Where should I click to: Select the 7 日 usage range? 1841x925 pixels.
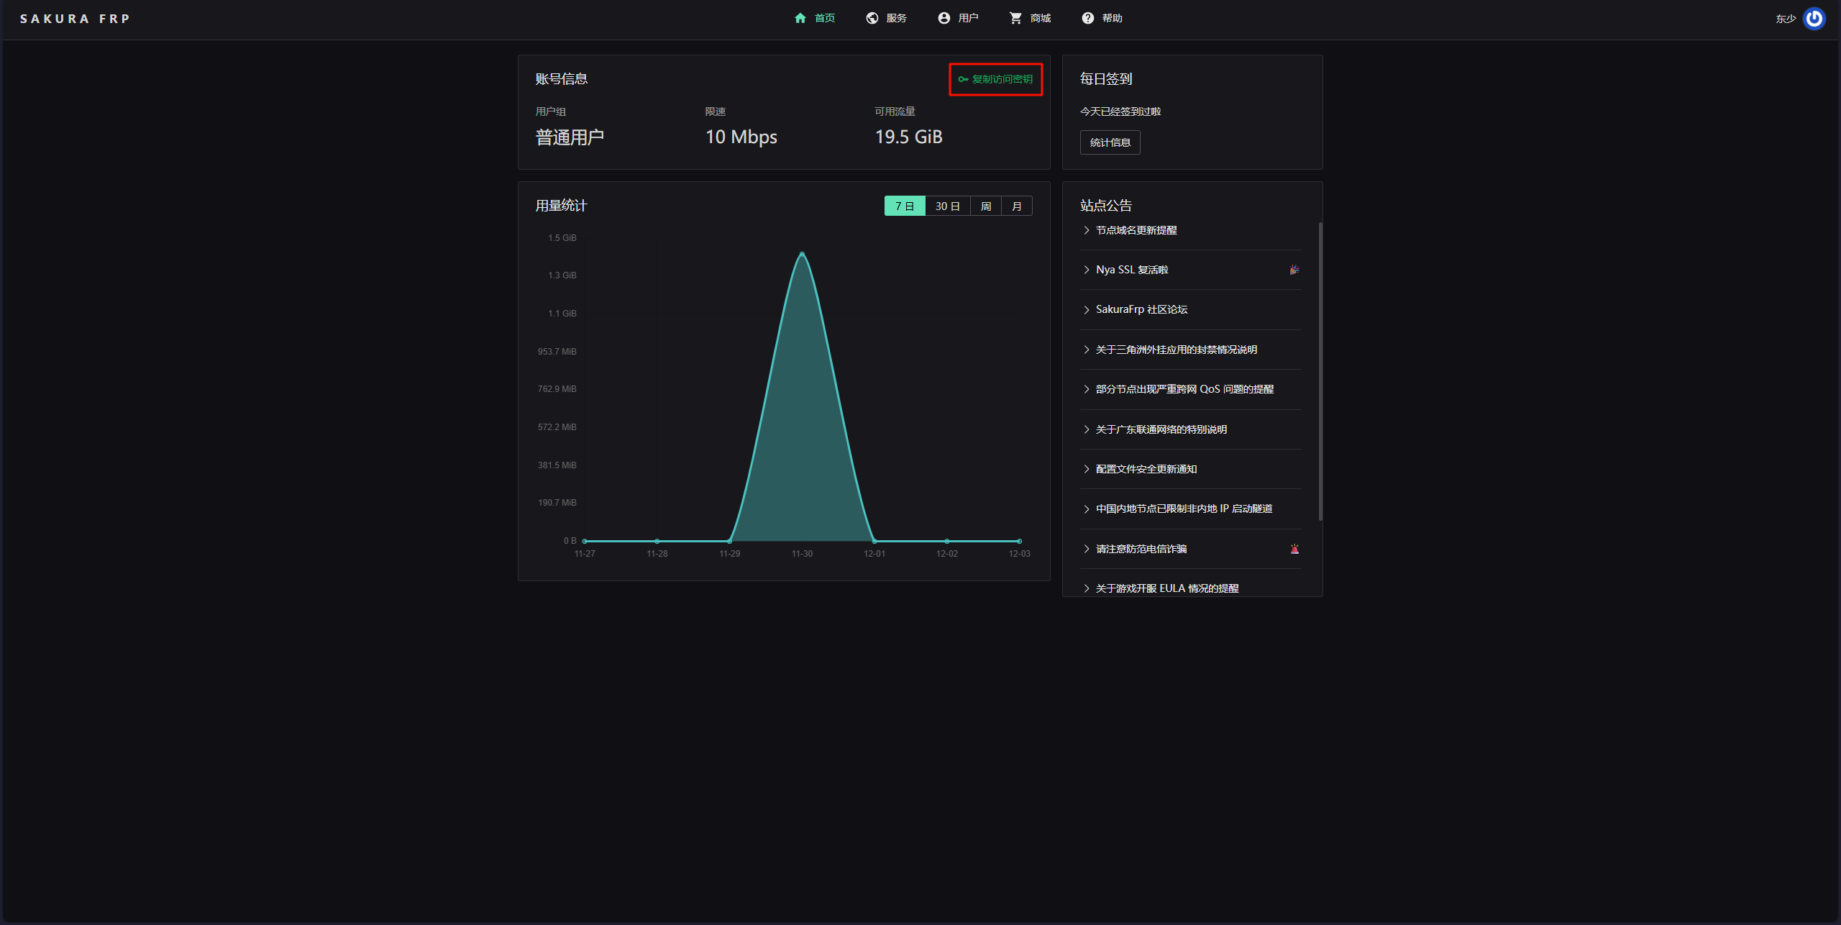pyautogui.click(x=904, y=206)
